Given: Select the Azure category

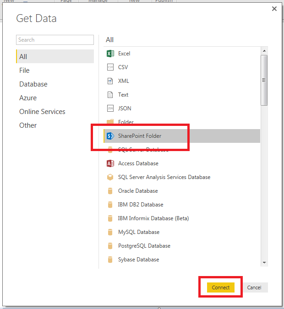Looking at the screenshot, I should click(x=55, y=98).
